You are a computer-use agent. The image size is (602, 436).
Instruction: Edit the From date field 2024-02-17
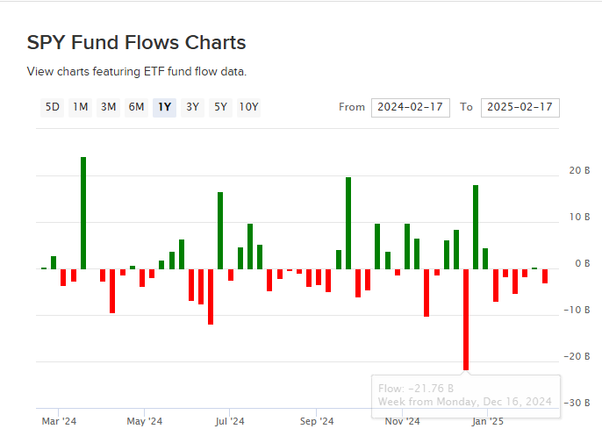411,107
